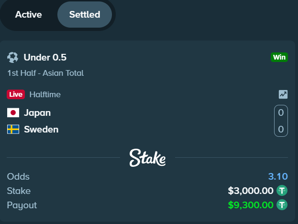Screen dimensions: 298x224
Task: Click the 3.10 odds value
Action: pyautogui.click(x=278, y=176)
